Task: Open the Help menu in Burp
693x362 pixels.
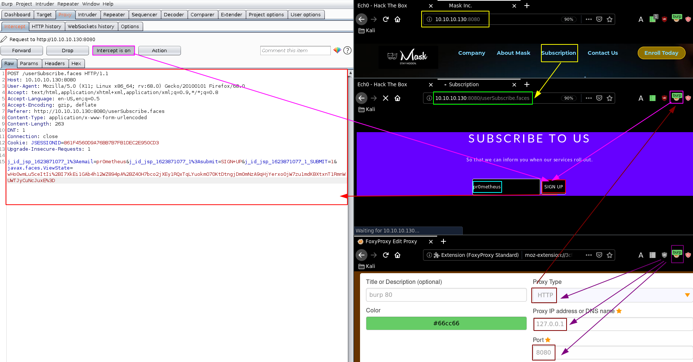Action: (108, 4)
